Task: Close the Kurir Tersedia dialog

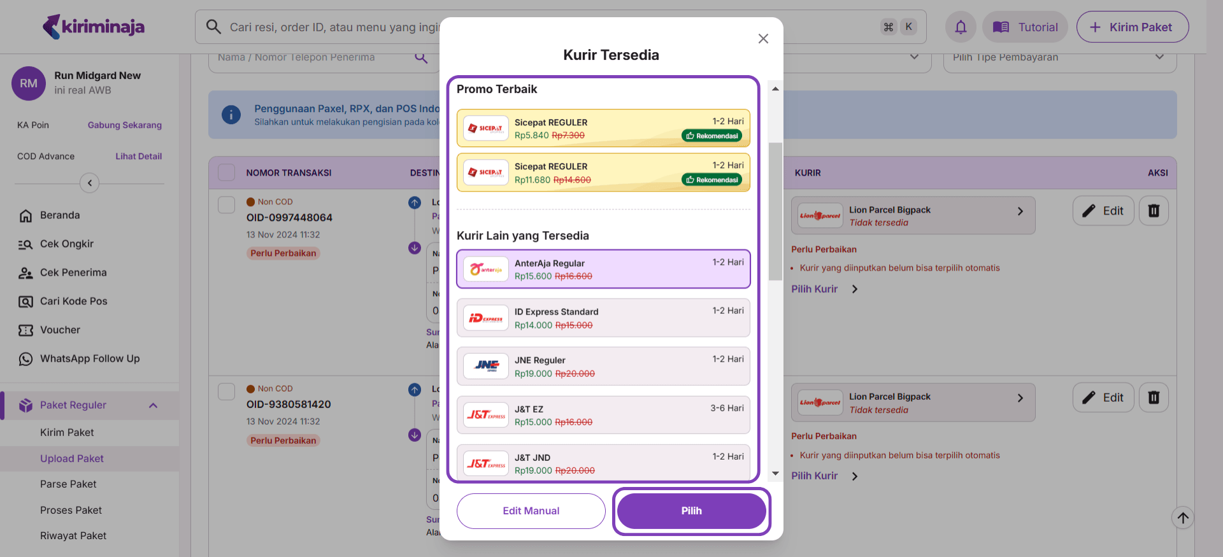Action: [763, 39]
